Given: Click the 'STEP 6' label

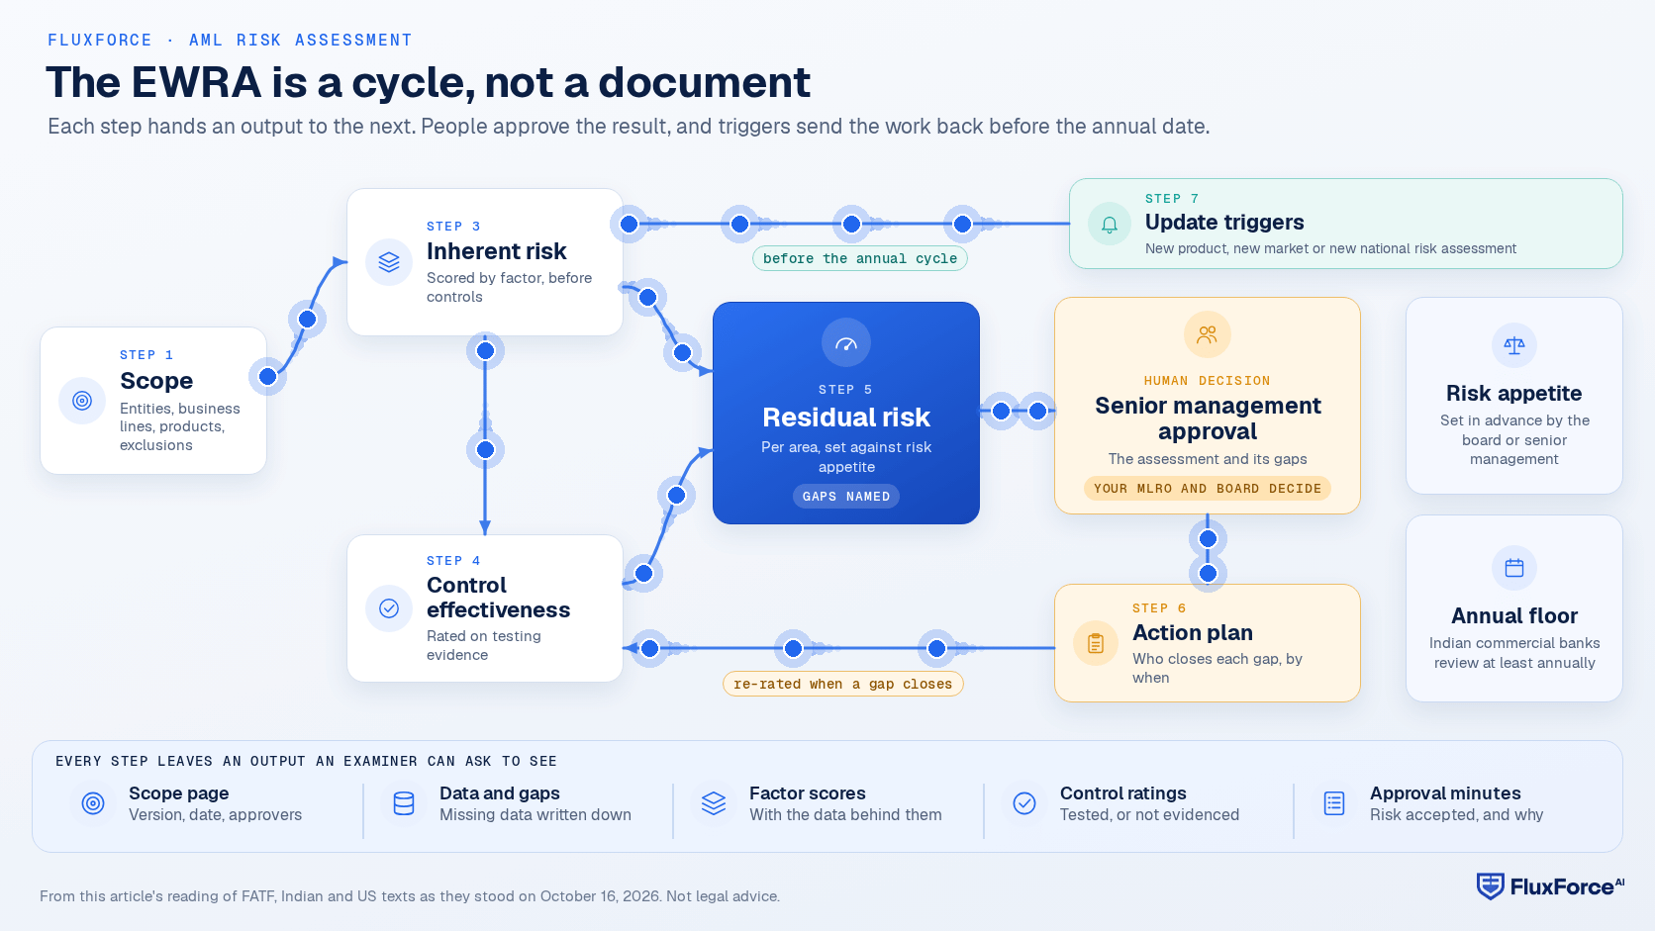Looking at the screenshot, I should (1159, 608).
